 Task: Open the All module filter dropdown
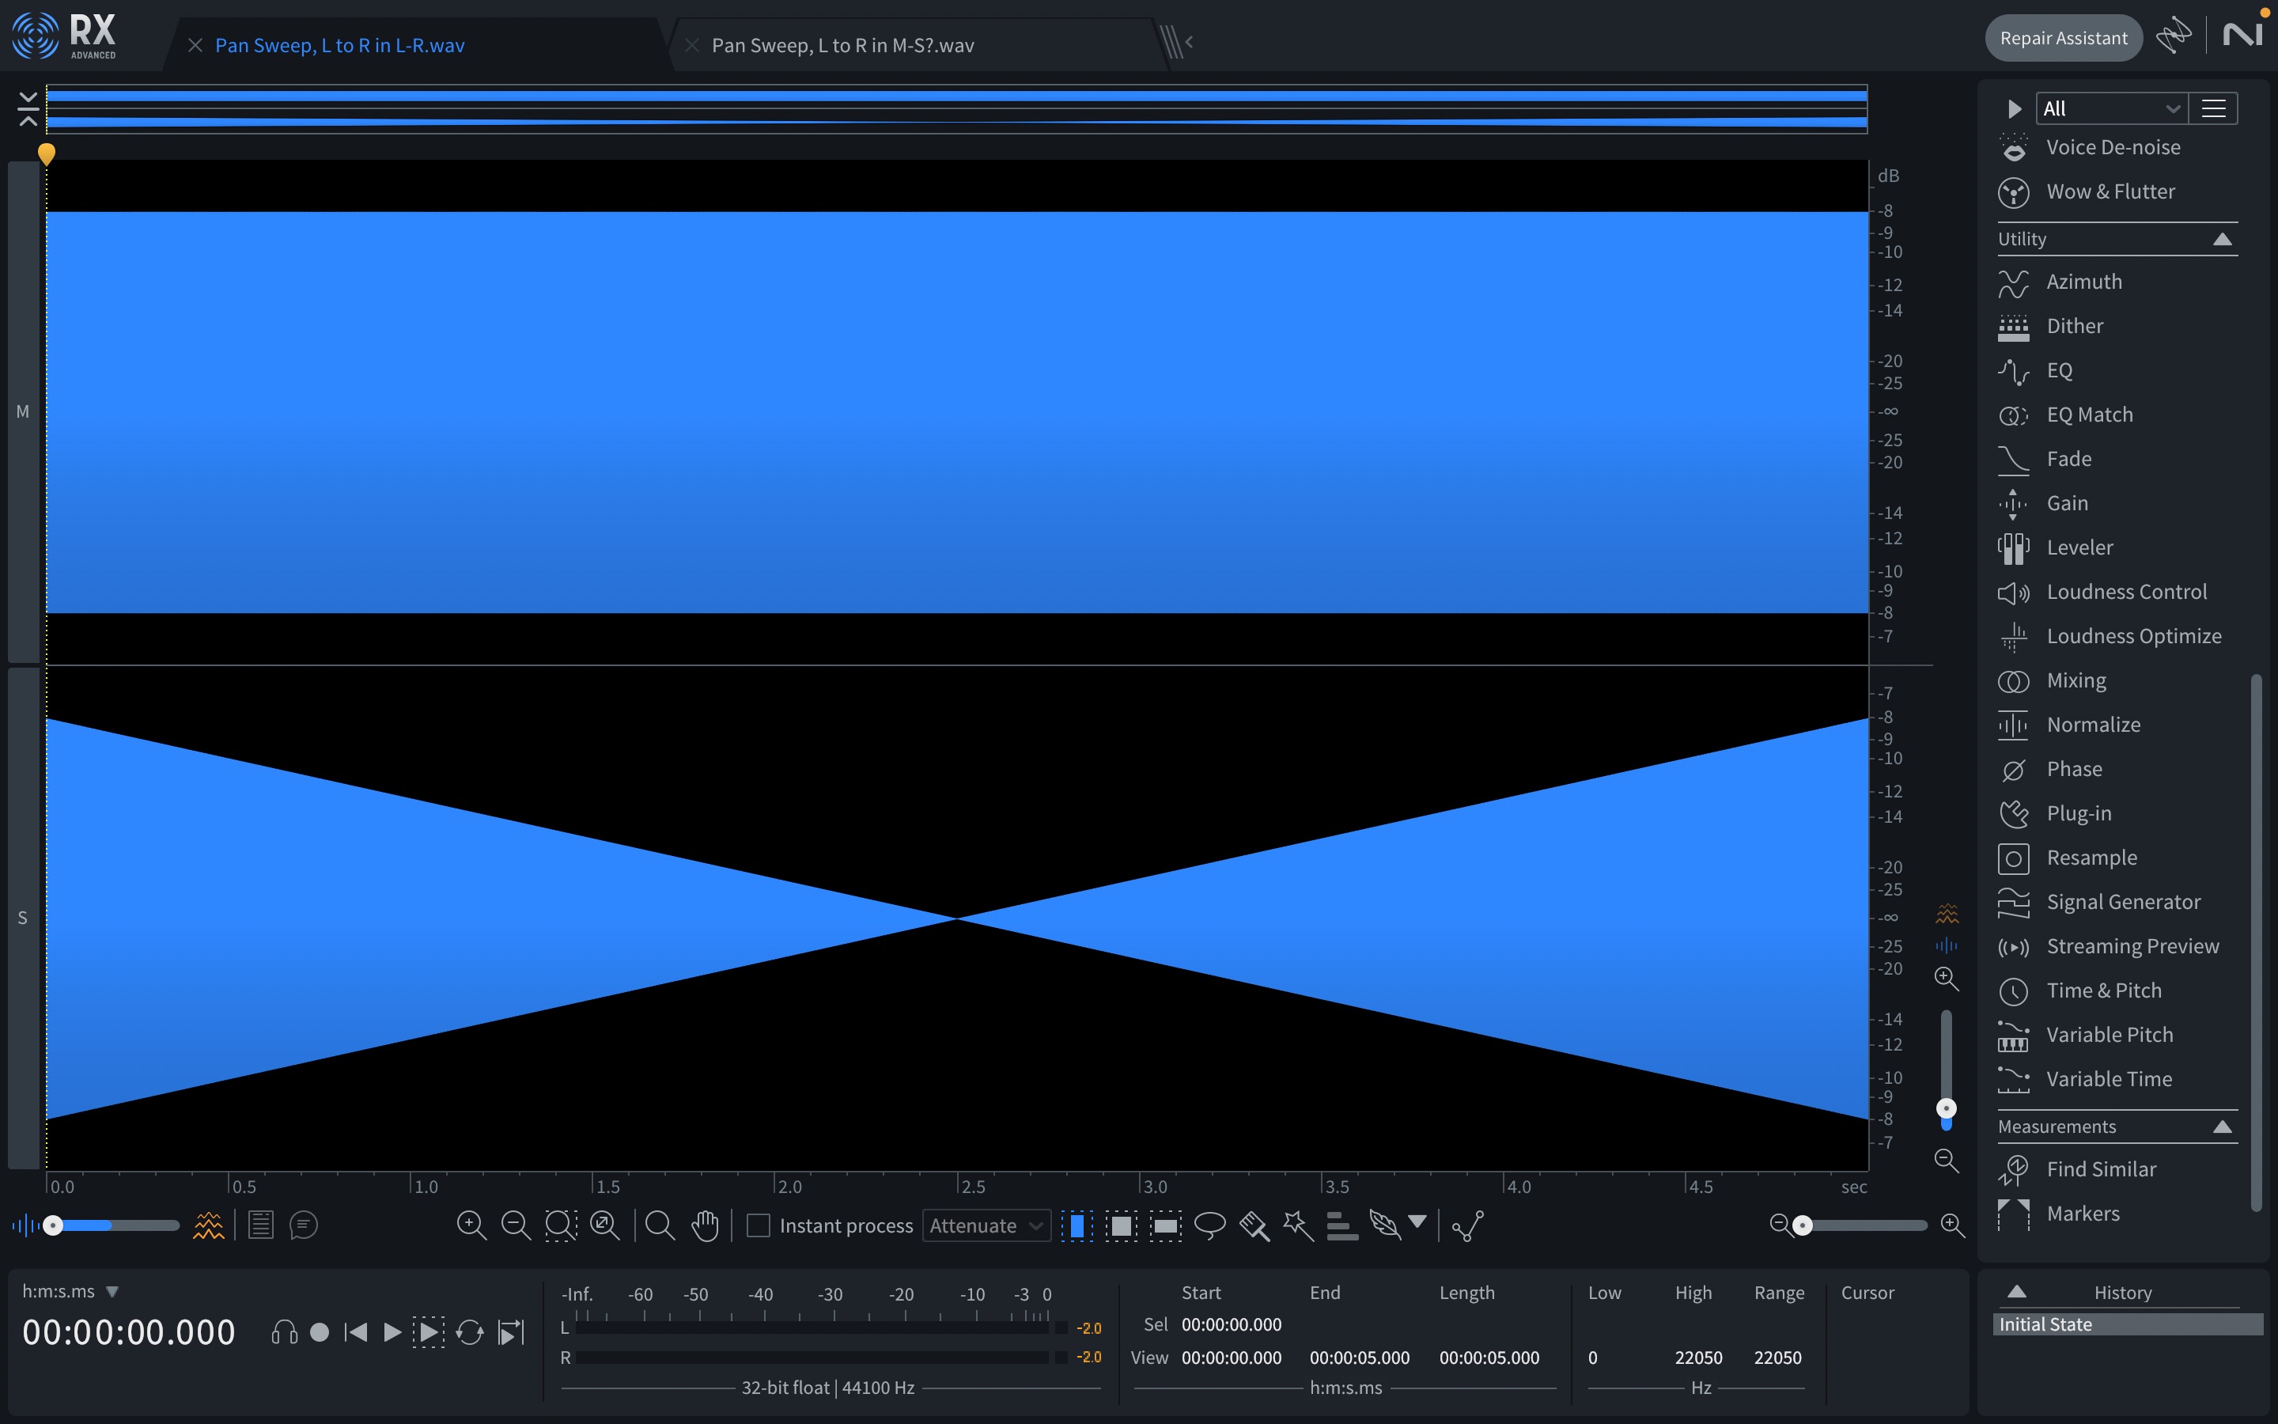coord(2111,108)
